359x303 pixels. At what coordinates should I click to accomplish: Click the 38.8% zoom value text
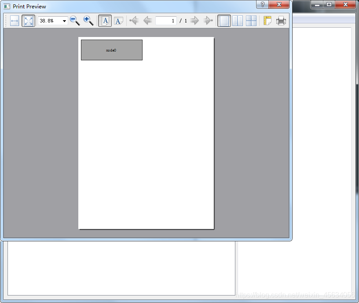[x=47, y=21]
